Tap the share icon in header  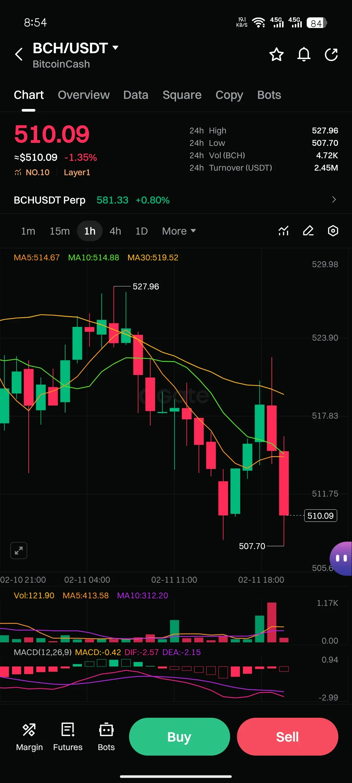[331, 54]
